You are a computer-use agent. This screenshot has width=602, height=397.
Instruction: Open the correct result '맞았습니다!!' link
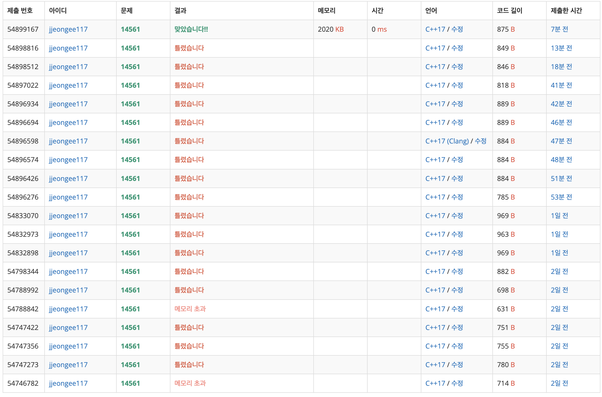191,29
